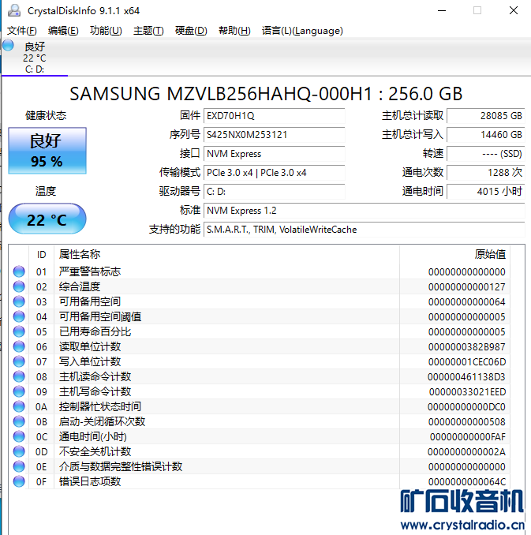Click the status orb for row 04 可用备用空间阈值
This screenshot has height=535, width=531.
[x=19, y=316]
